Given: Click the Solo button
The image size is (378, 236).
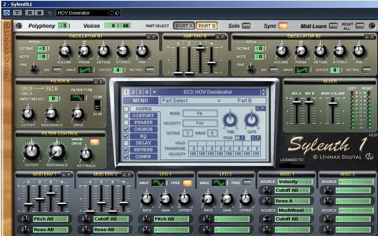Looking at the screenshot, I should point(246,26).
